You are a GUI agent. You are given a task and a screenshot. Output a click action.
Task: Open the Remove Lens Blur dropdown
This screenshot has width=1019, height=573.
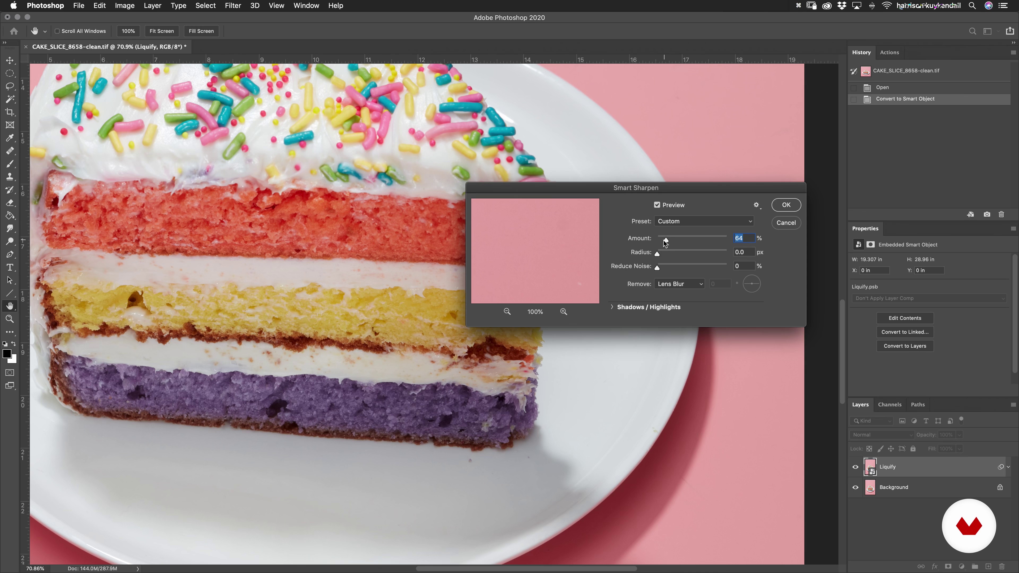click(680, 284)
